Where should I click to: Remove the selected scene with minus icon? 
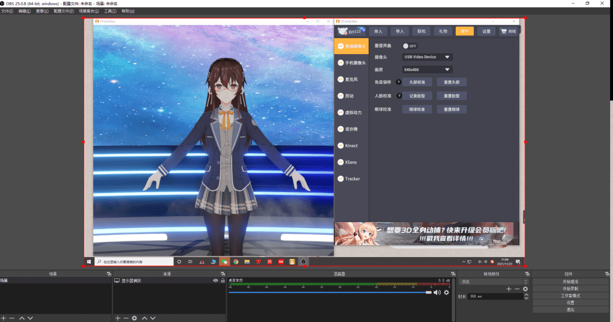pyautogui.click(x=11, y=319)
